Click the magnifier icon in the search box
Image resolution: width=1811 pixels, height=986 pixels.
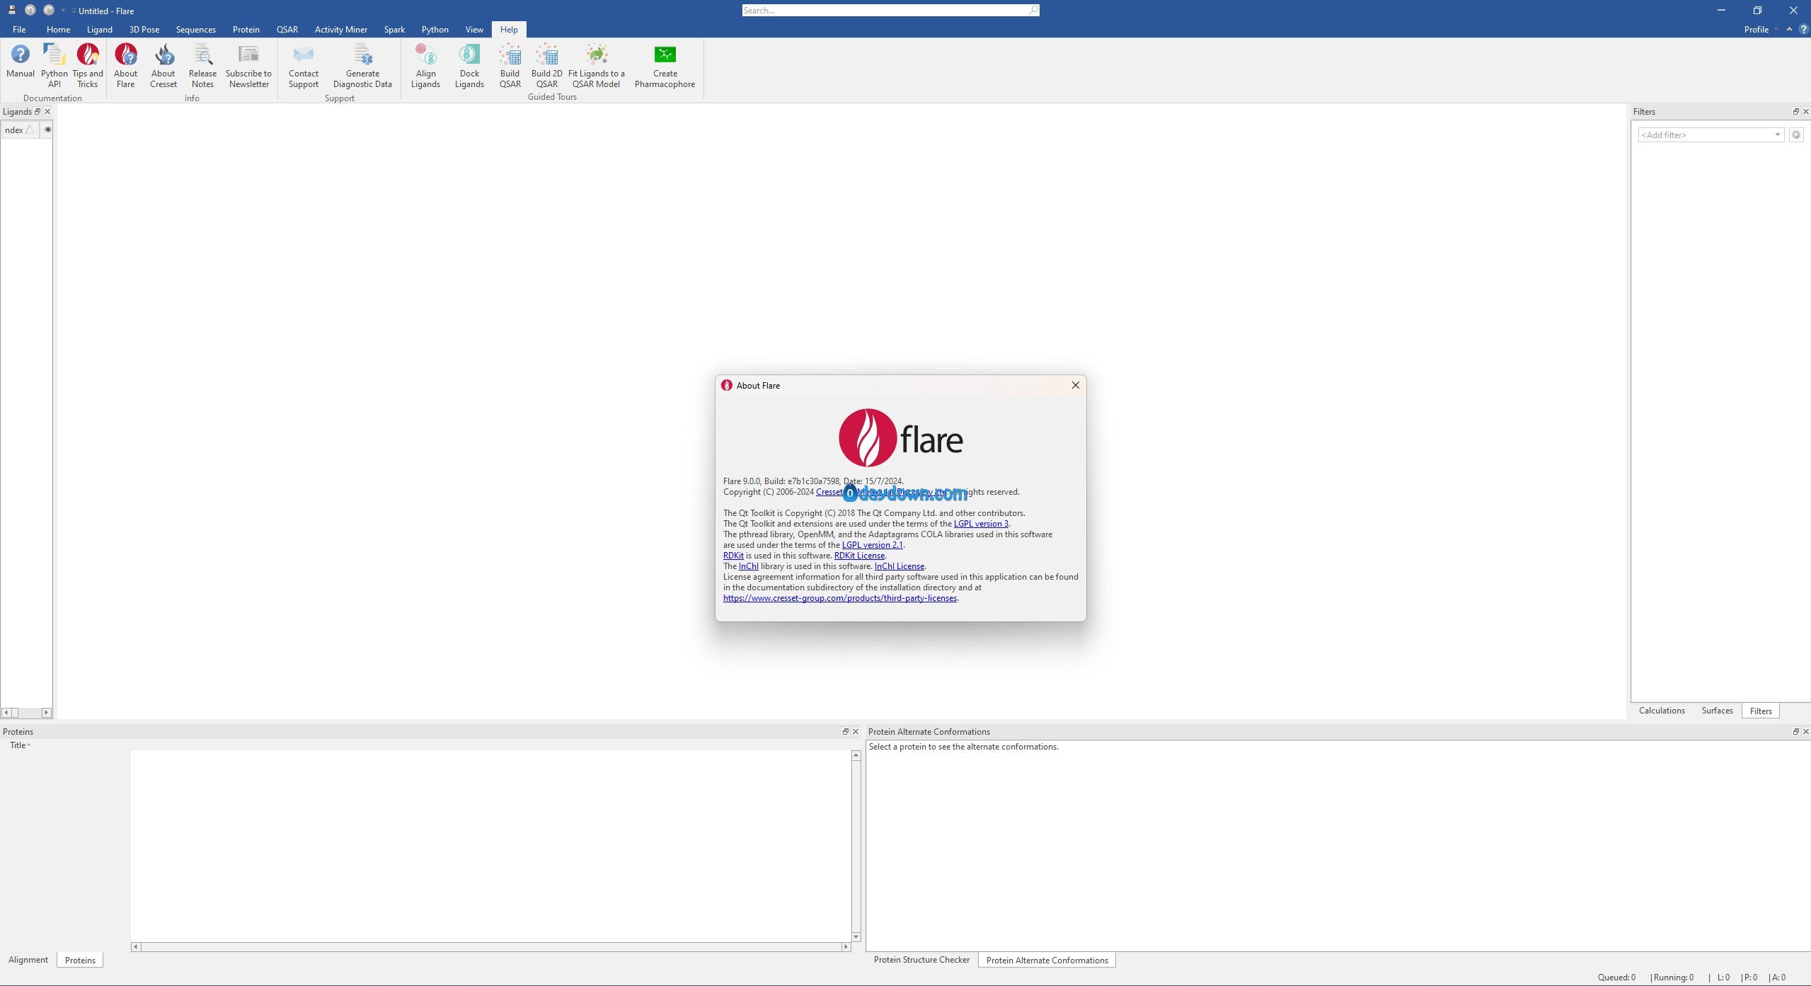pos(1033,10)
